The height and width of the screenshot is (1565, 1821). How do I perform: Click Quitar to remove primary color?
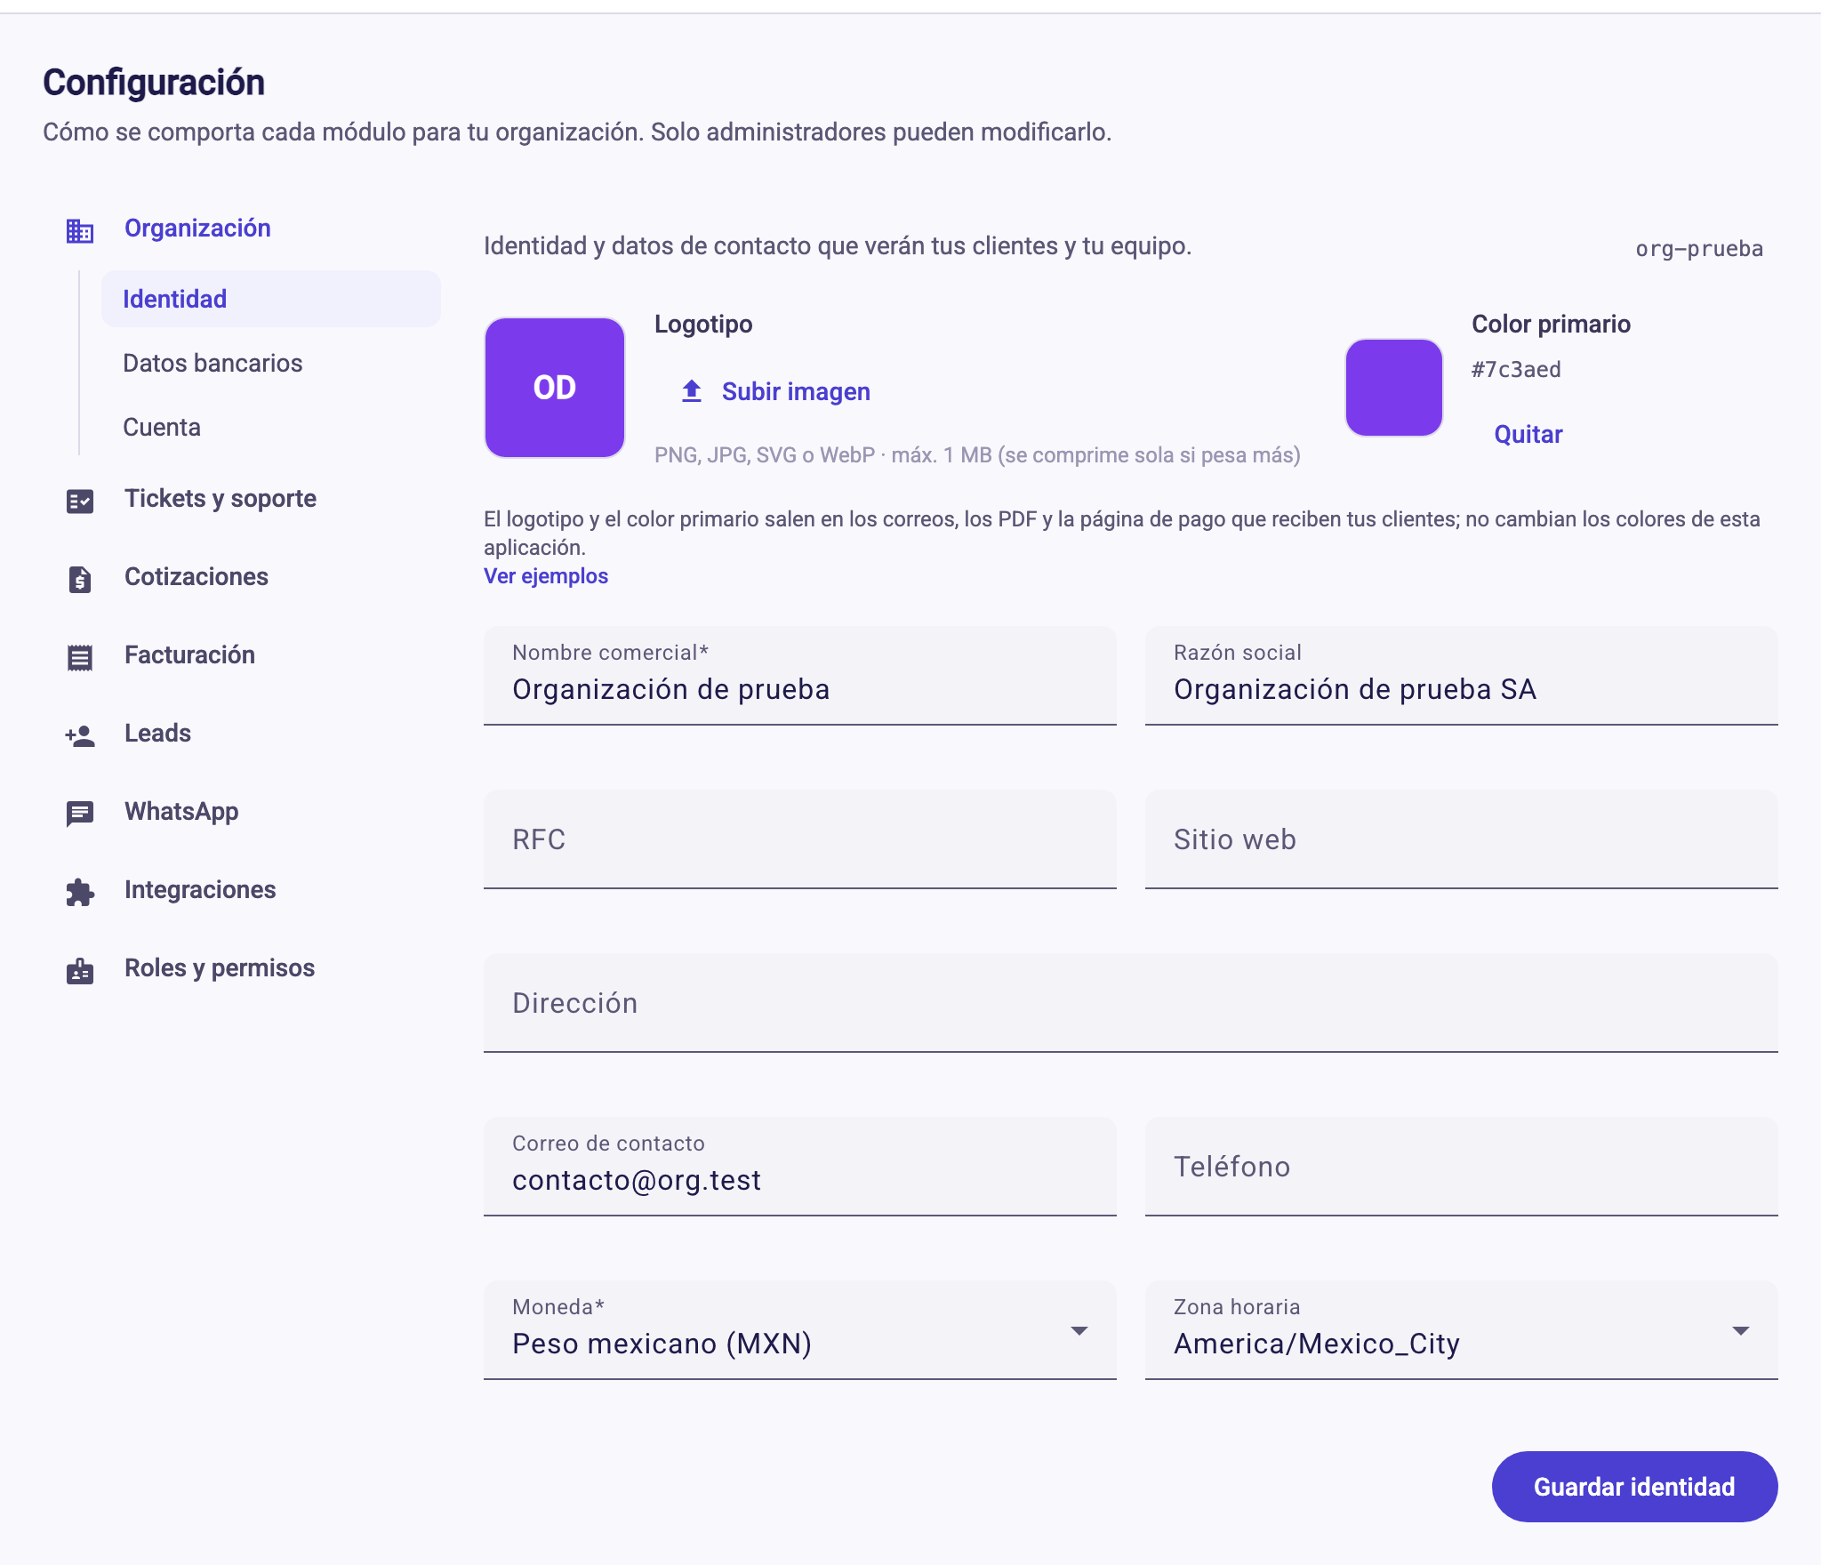tap(1528, 434)
